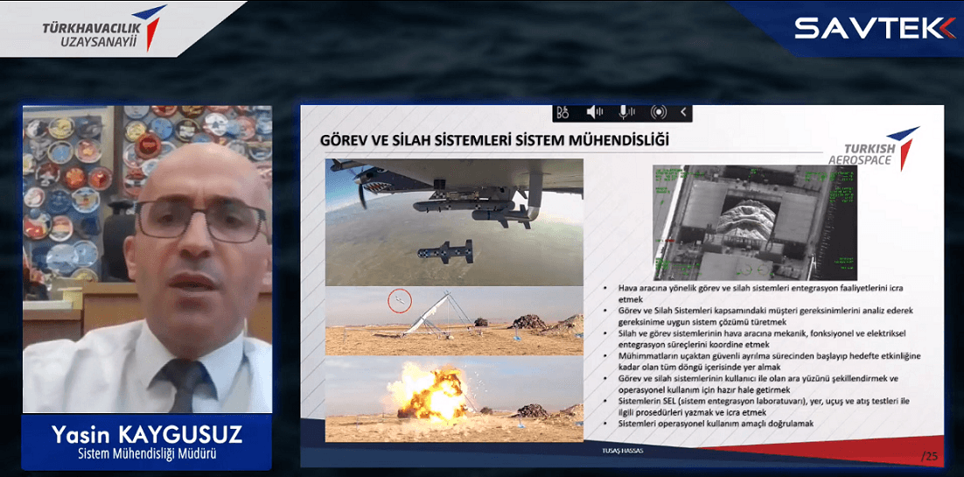Click the Yasin KAYGUSUZ name banner
The width and height of the screenshot is (964, 477).
(x=148, y=435)
